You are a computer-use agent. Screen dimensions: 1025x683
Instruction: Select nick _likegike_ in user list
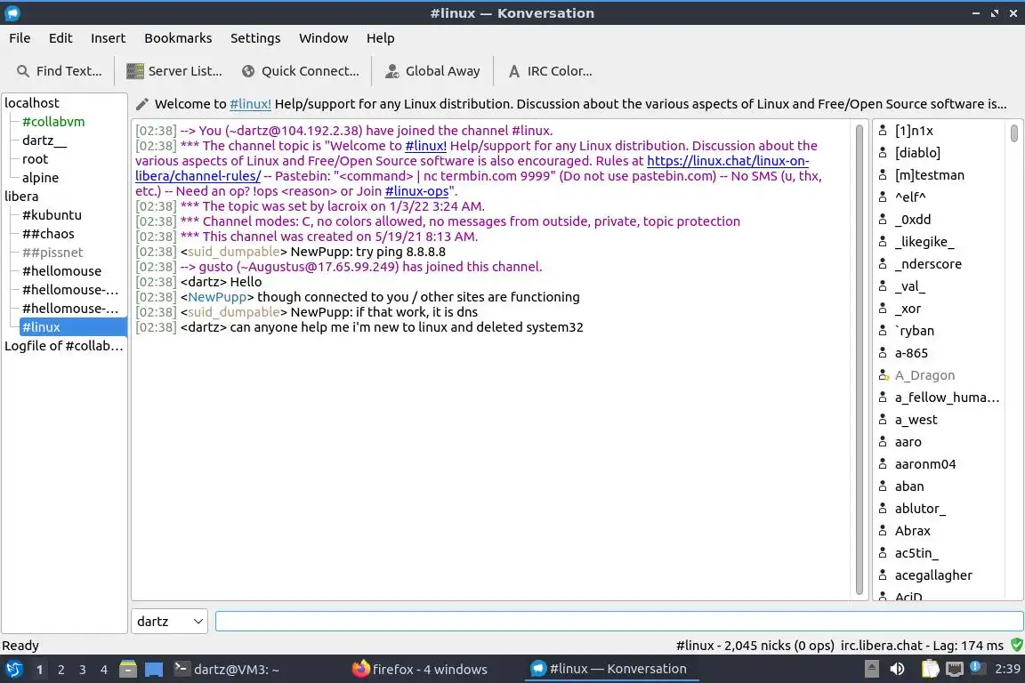point(924,242)
